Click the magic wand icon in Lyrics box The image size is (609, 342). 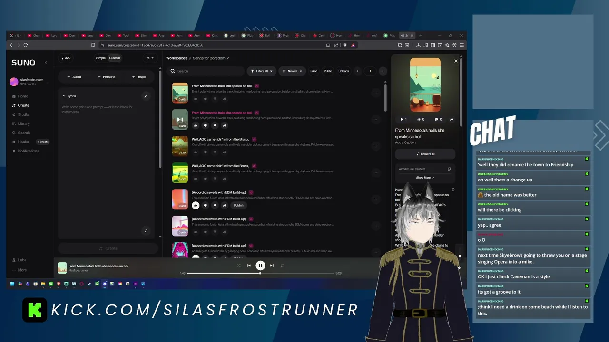click(x=146, y=96)
